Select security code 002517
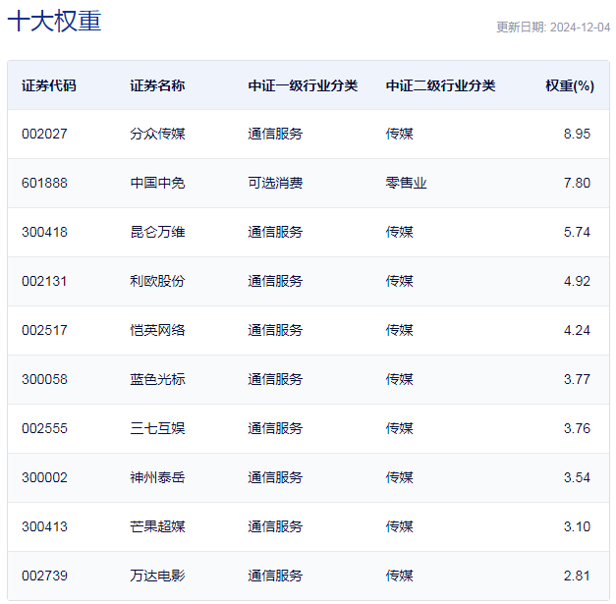The width and height of the screenshot is (616, 604). pos(44,330)
